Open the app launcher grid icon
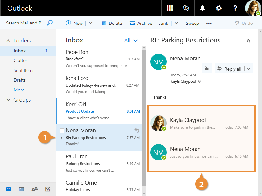 pyautogui.click(x=170, y=8)
